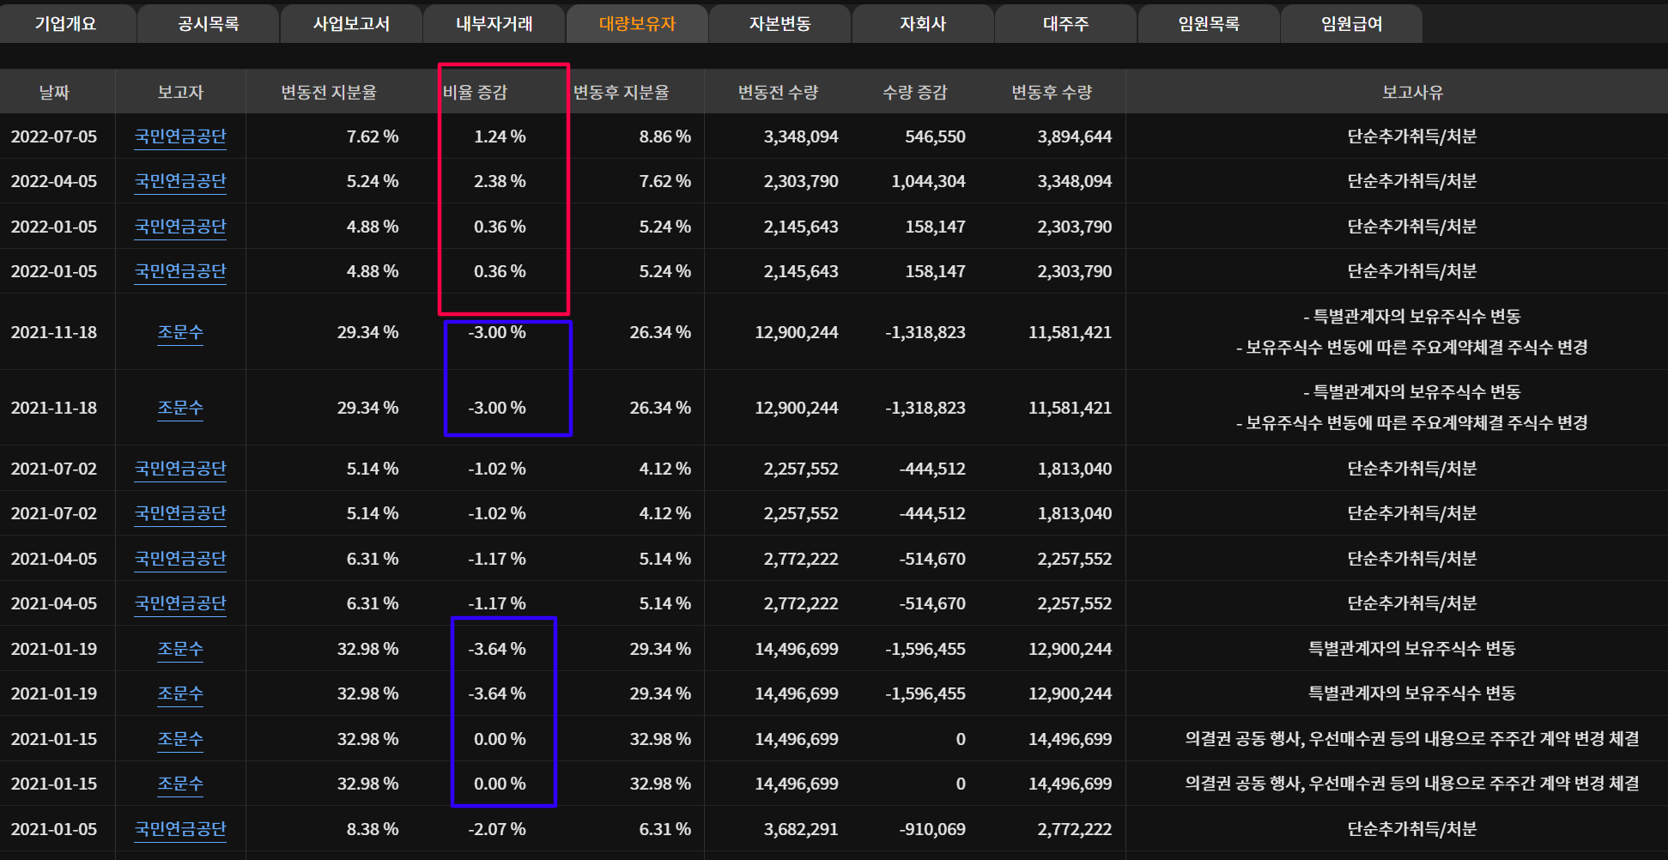Select the date 2022-07-05
1668x860 pixels.
pyautogui.click(x=54, y=136)
